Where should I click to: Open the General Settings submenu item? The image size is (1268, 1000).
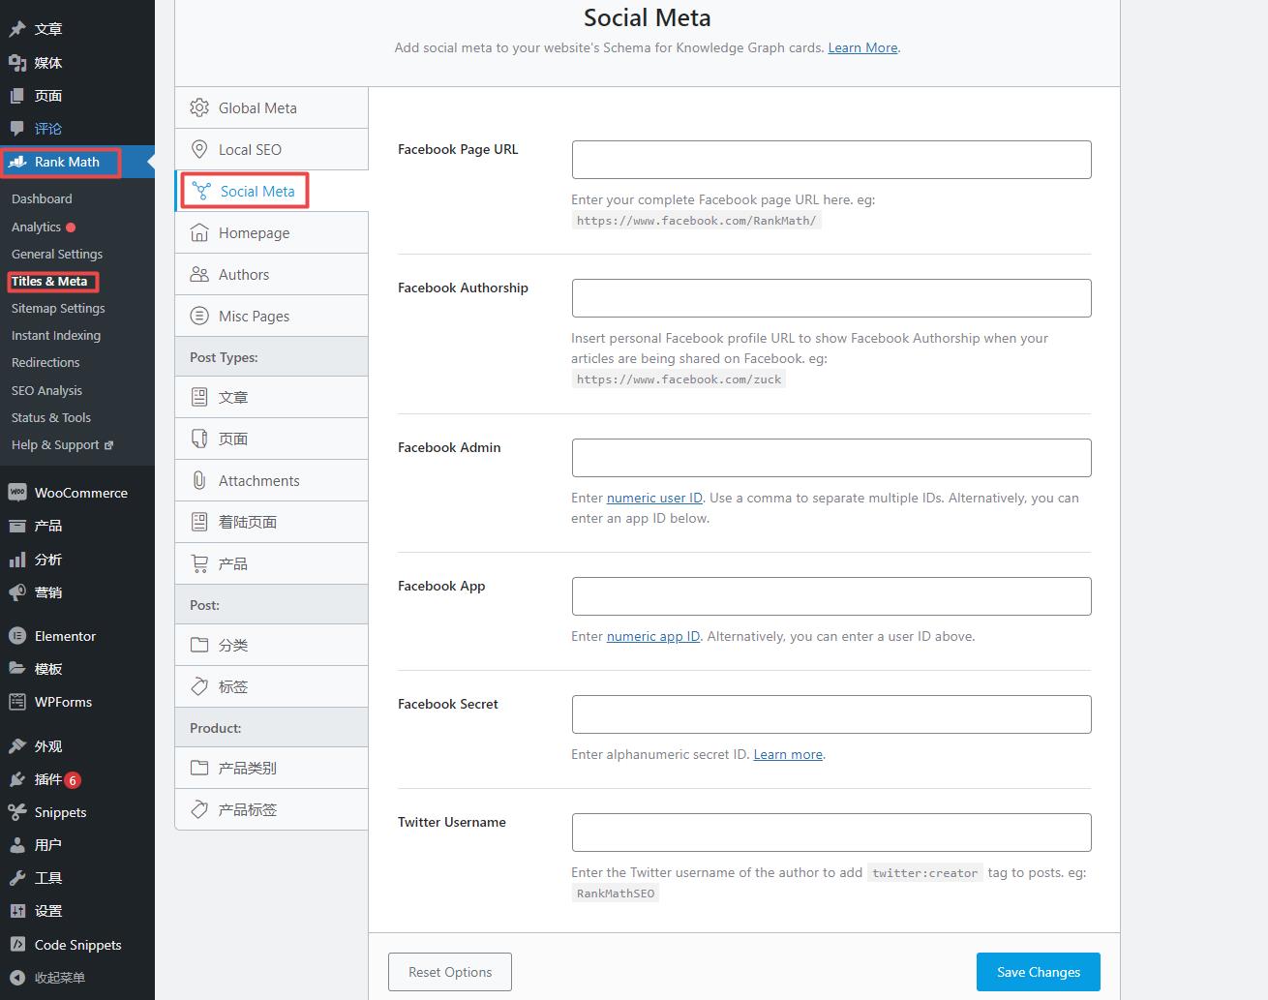tap(57, 254)
